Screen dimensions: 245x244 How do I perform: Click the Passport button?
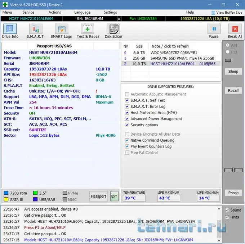coord(98,196)
